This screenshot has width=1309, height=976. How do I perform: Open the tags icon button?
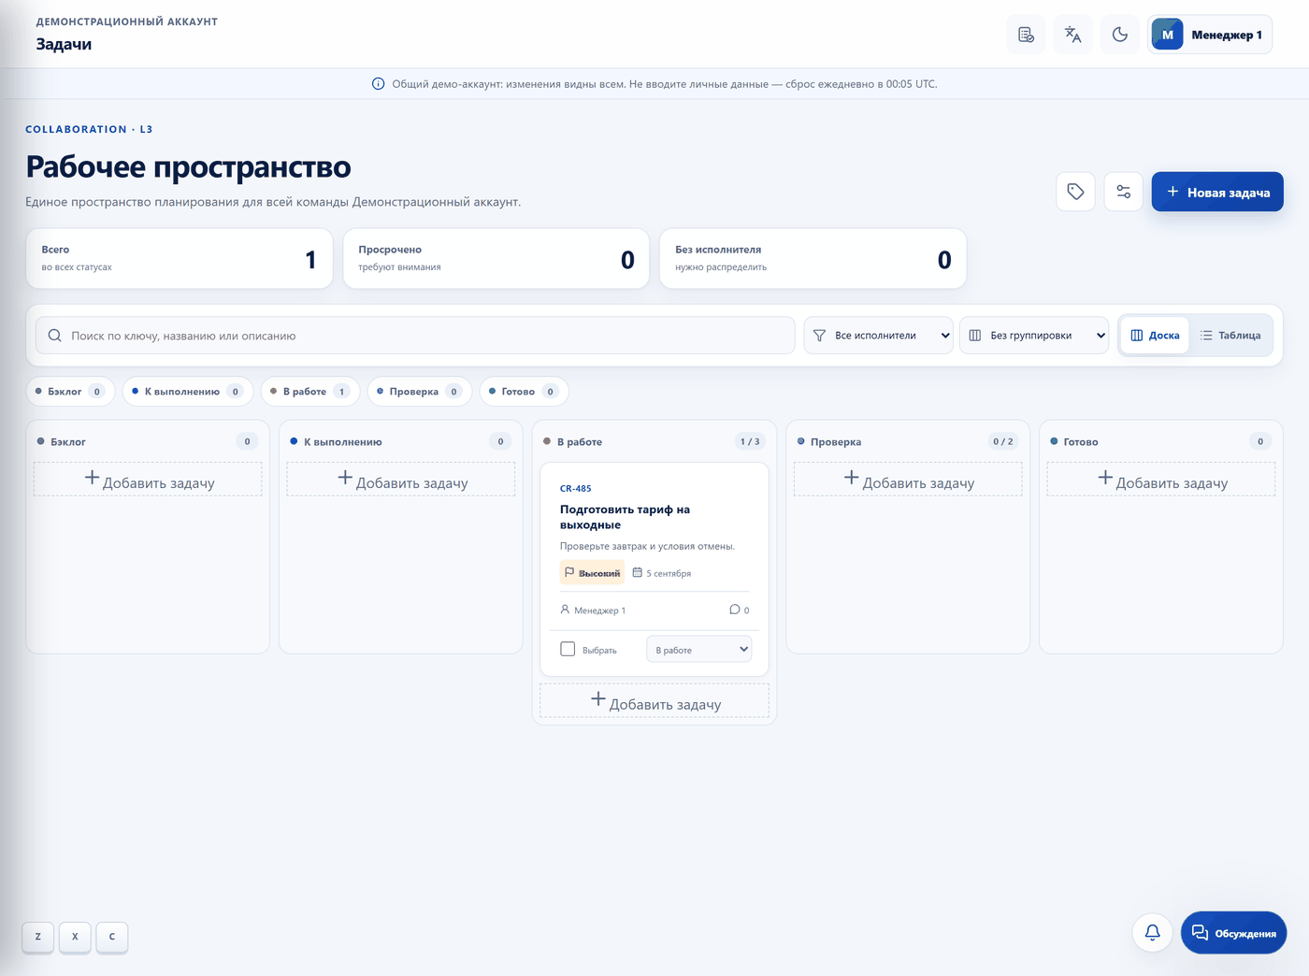point(1076,192)
